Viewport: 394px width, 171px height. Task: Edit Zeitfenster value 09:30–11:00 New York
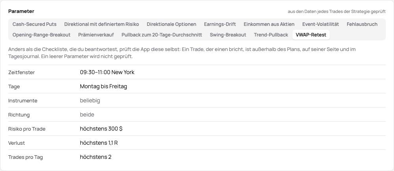pyautogui.click(x=107, y=72)
